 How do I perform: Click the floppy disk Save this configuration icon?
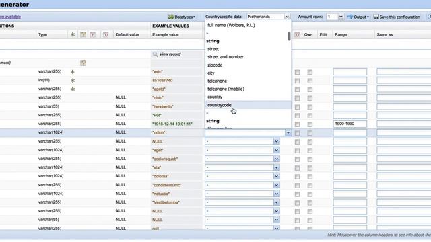376,17
